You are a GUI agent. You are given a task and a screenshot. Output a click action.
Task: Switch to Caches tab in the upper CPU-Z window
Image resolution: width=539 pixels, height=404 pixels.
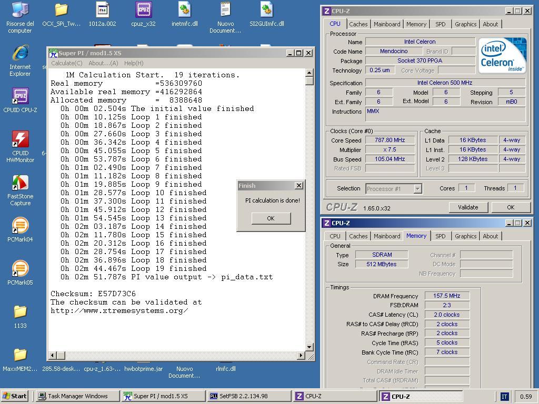[358, 24]
